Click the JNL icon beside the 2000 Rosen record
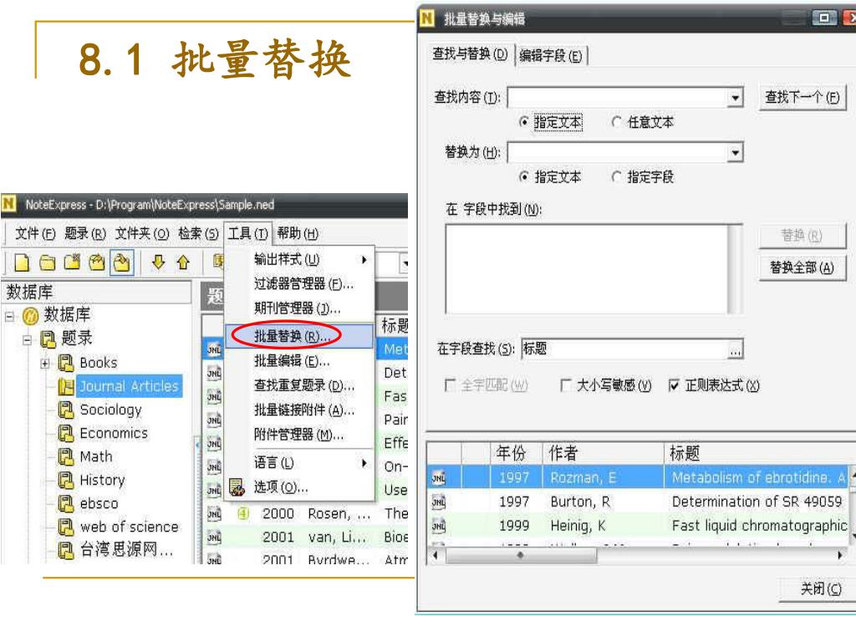This screenshot has height=642, width=856. coord(214,514)
